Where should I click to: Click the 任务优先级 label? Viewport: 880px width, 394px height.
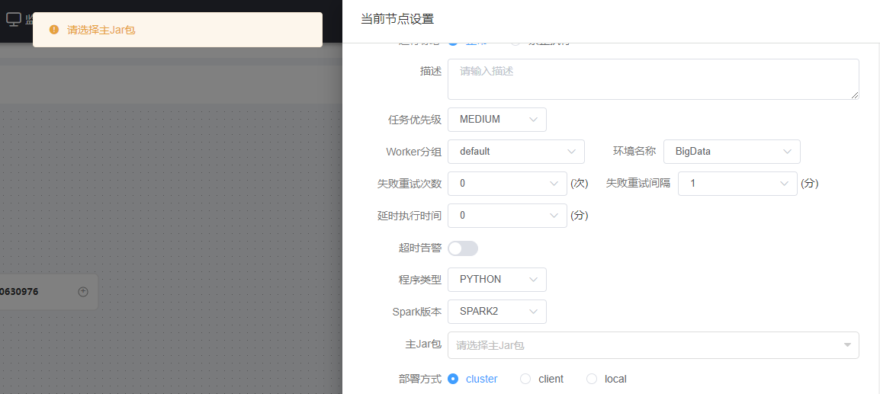pos(414,120)
